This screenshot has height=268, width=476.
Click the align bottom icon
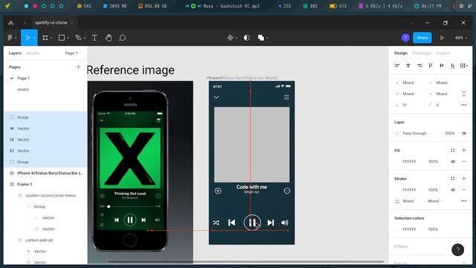pyautogui.click(x=453, y=66)
